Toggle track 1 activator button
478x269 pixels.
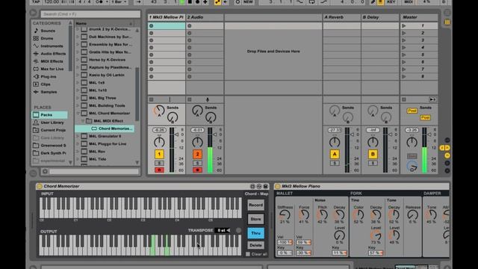(x=159, y=155)
